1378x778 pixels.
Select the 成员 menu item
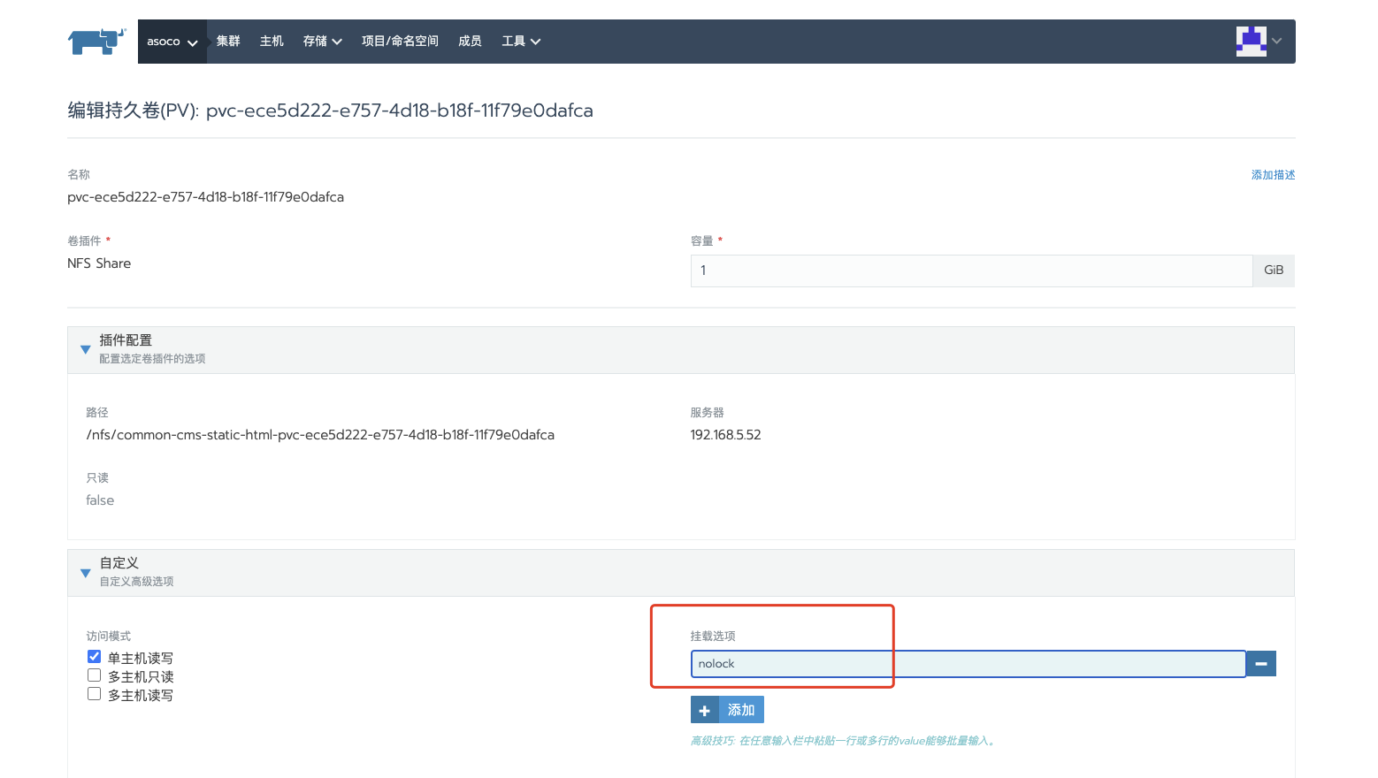pos(470,42)
